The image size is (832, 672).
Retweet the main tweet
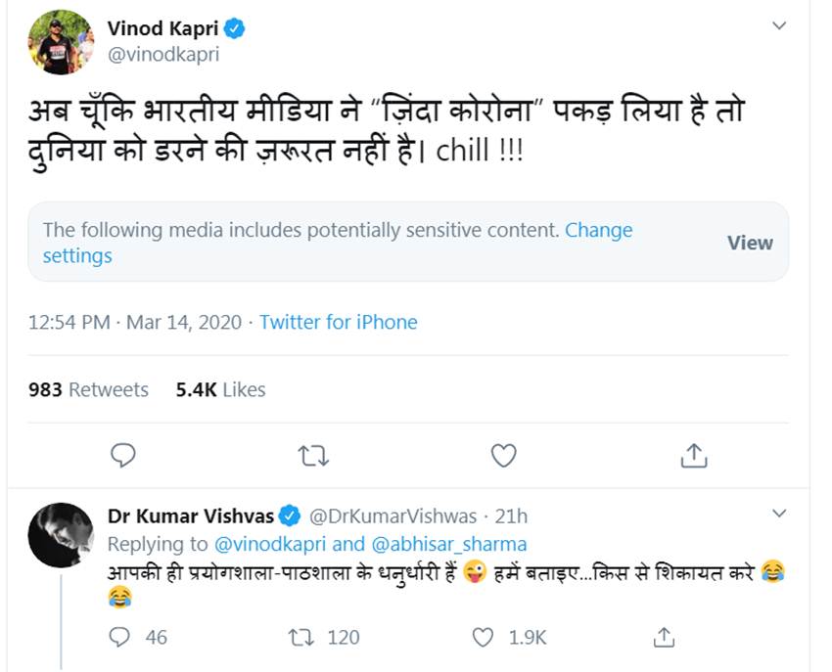click(313, 455)
